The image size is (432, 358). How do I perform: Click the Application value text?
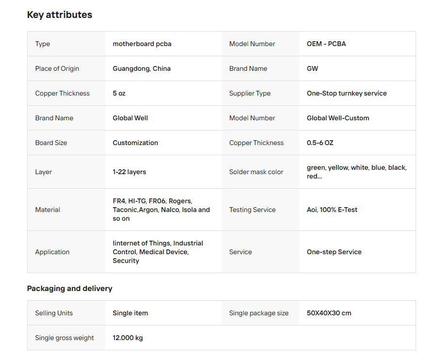click(x=158, y=252)
